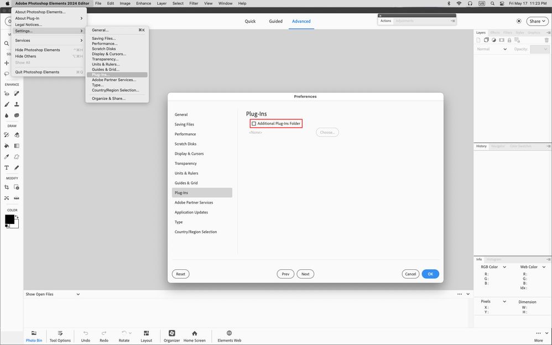Select the Blur tool droplet
This screenshot has height=345, width=552.
6,116
